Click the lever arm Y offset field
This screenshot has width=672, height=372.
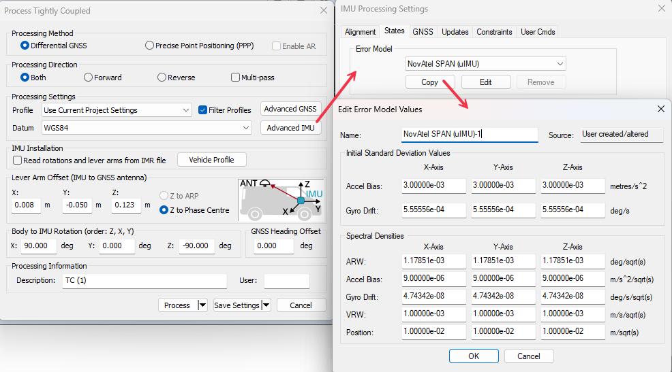pyautogui.click(x=78, y=205)
